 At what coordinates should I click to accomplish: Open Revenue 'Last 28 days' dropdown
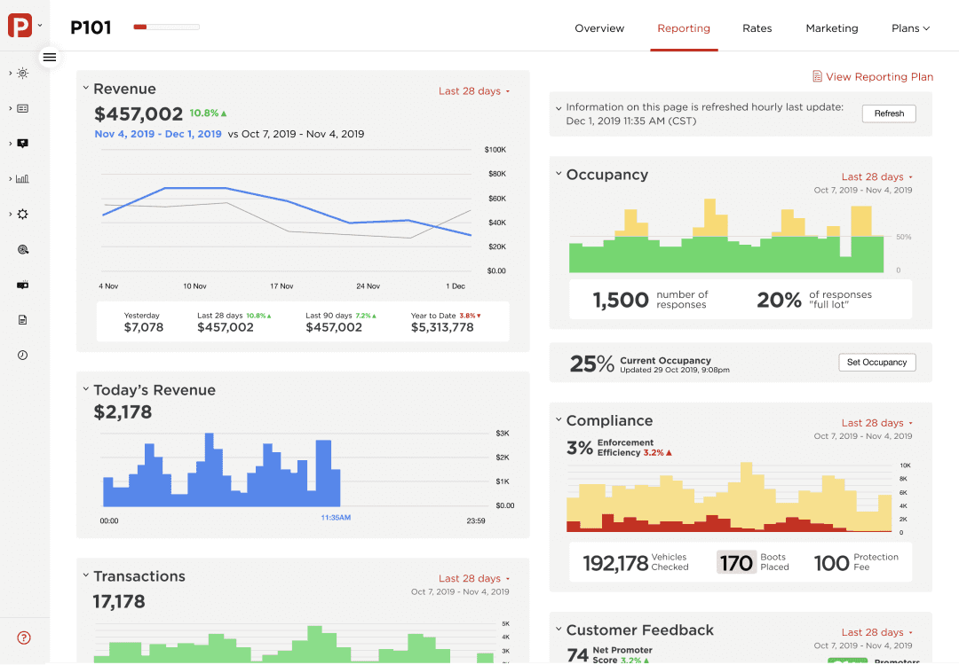click(x=474, y=91)
